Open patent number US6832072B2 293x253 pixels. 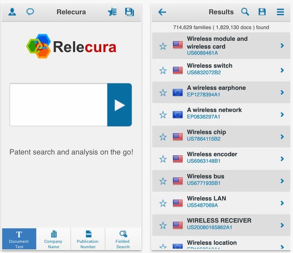click(204, 72)
